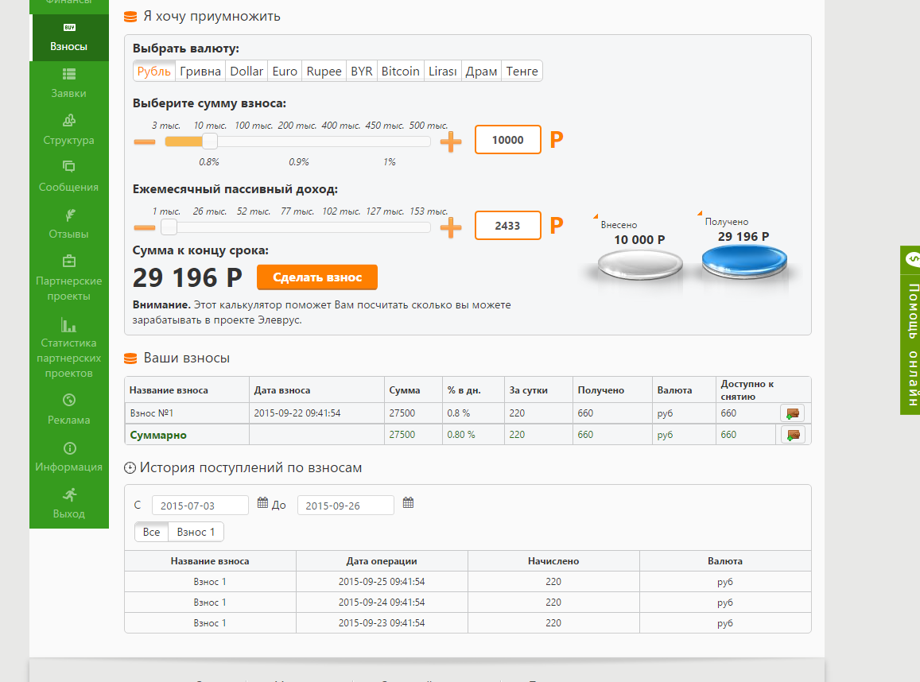Click withdraw wallet icon in Суммарно row

tap(792, 435)
